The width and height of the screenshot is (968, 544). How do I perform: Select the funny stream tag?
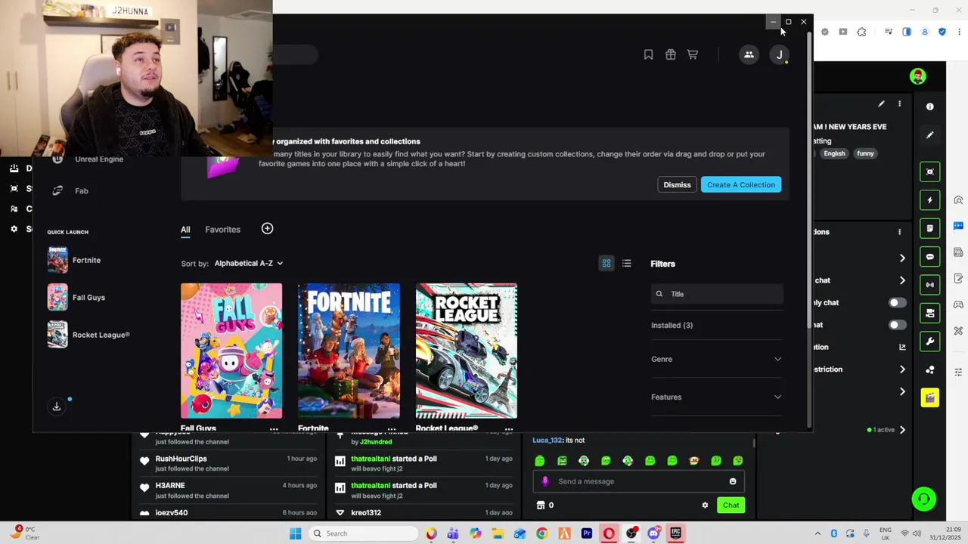pyautogui.click(x=865, y=153)
